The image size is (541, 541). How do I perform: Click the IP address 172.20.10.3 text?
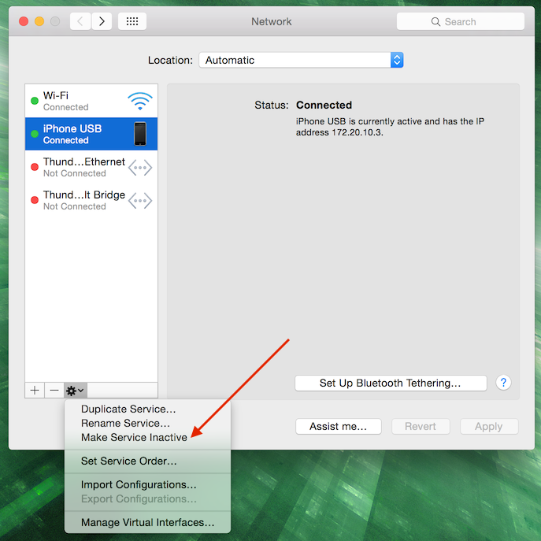(x=357, y=132)
